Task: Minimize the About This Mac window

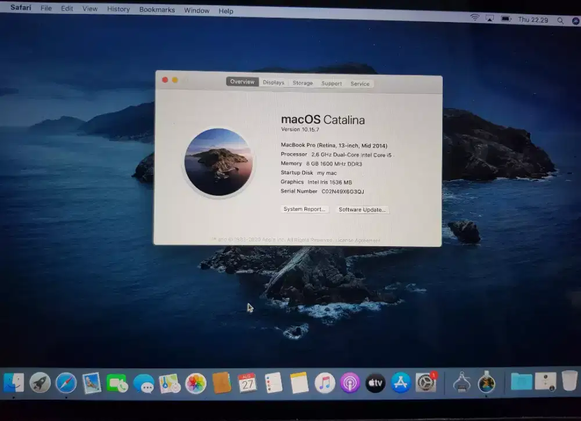Action: [x=175, y=80]
